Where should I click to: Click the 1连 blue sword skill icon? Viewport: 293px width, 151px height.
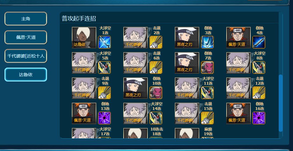[x=105, y=42]
